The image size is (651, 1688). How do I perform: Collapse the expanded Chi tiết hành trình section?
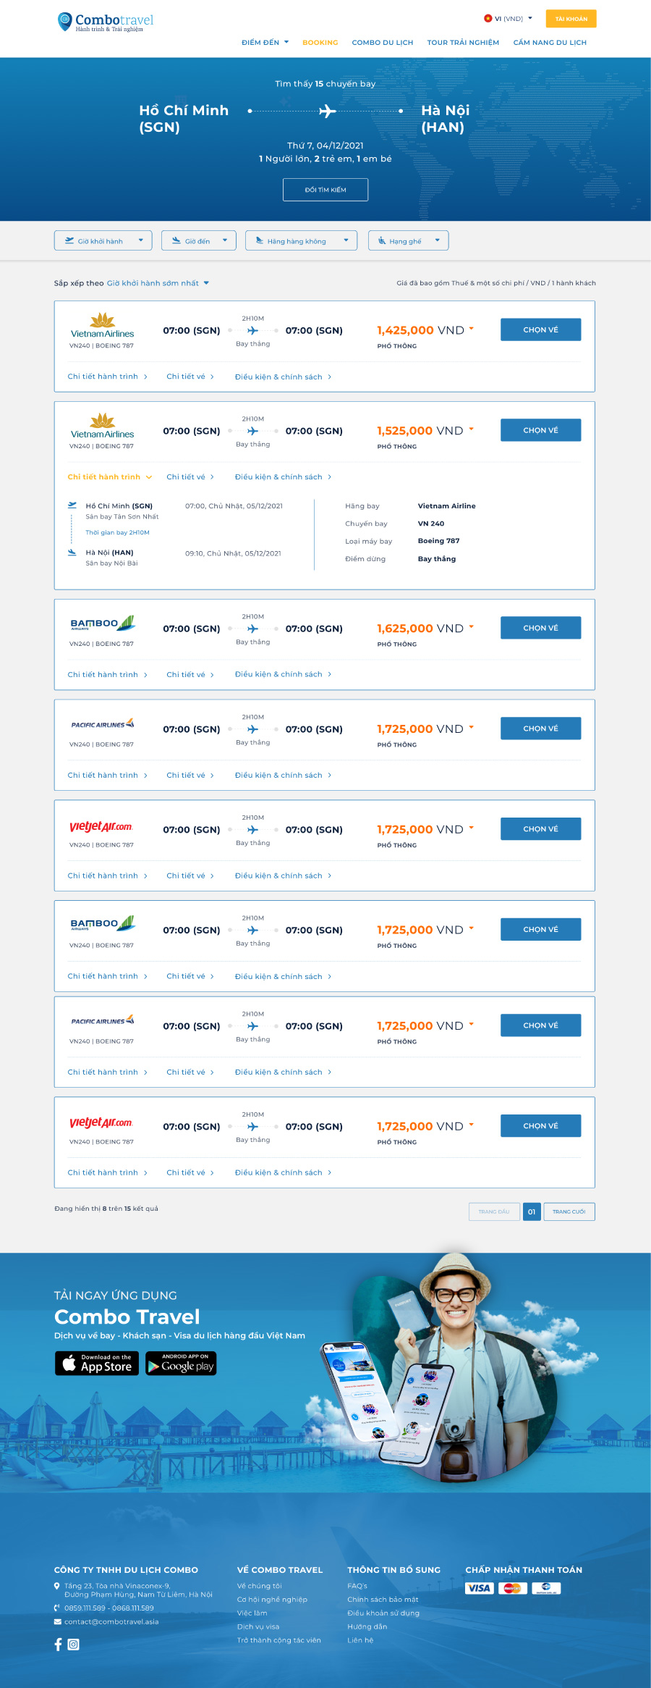110,477
